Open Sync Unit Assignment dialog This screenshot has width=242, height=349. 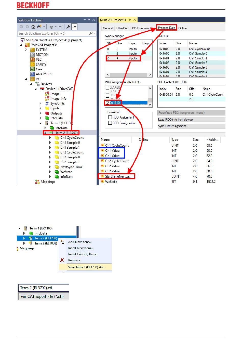click(x=191, y=126)
